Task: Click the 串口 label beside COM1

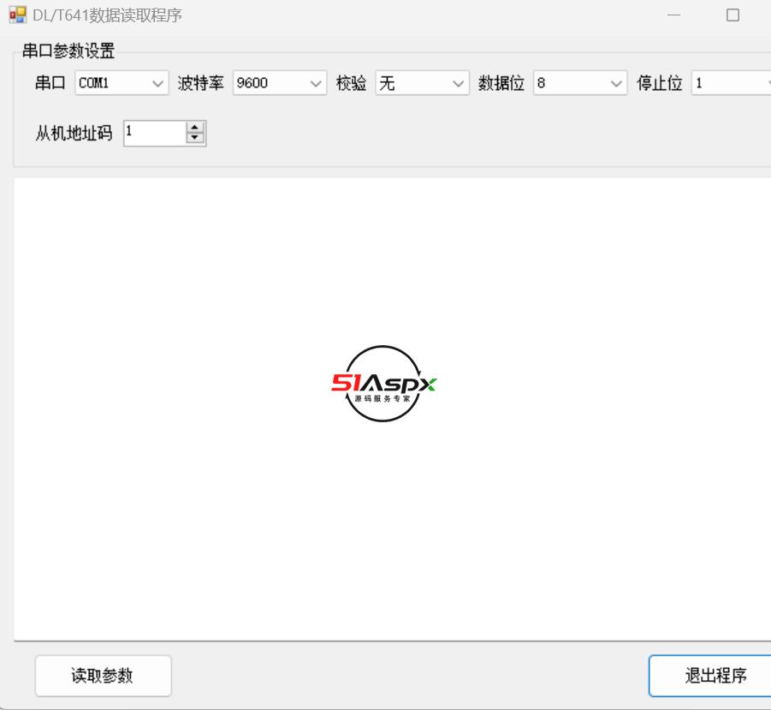Action: coord(50,83)
